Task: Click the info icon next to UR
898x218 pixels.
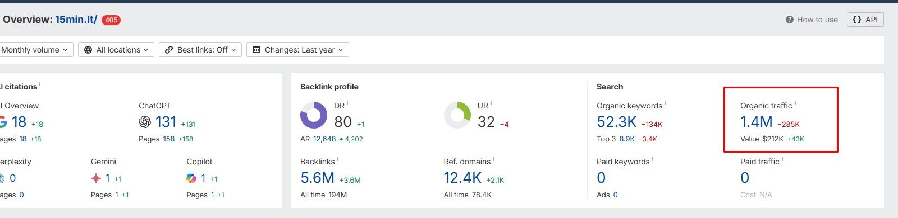Action: click(491, 103)
